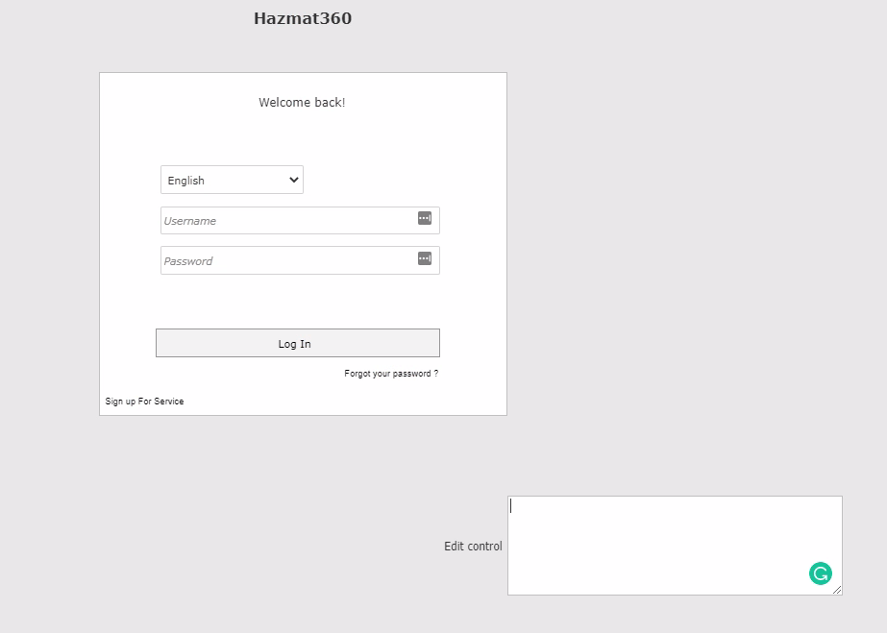
Task: Click the Welcome back! heading text
Action: pos(302,103)
